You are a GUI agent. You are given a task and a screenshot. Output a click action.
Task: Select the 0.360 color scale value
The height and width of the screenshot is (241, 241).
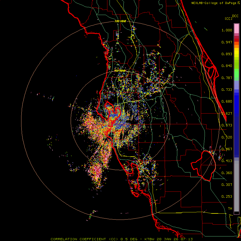[x=227, y=173]
